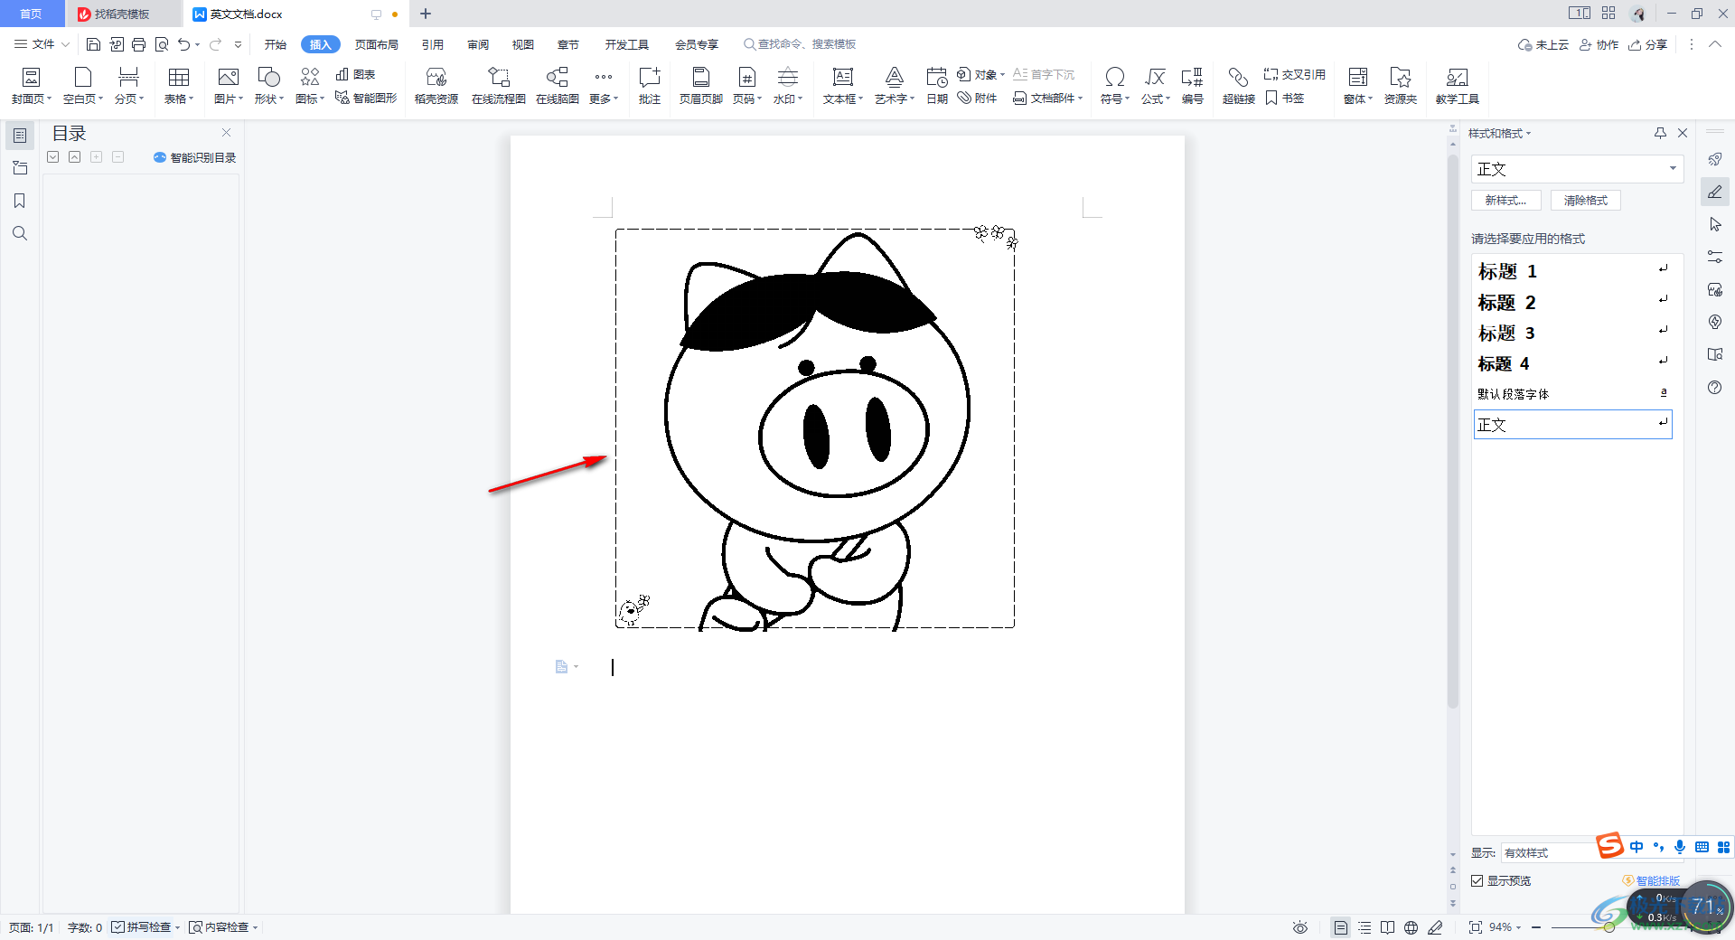Click the search icon in left sidebar
Image resolution: width=1735 pixels, height=940 pixels.
pyautogui.click(x=20, y=233)
